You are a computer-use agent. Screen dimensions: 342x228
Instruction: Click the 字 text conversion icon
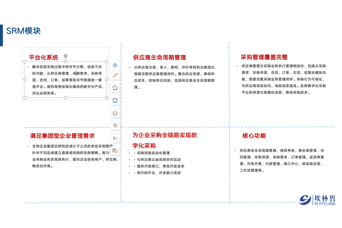click(x=115, y=125)
